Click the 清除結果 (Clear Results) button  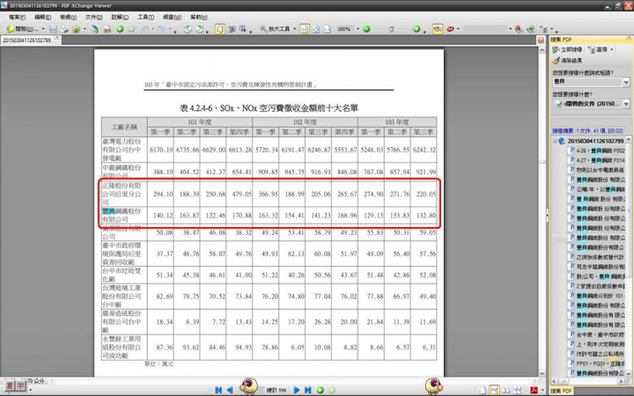pyautogui.click(x=568, y=60)
